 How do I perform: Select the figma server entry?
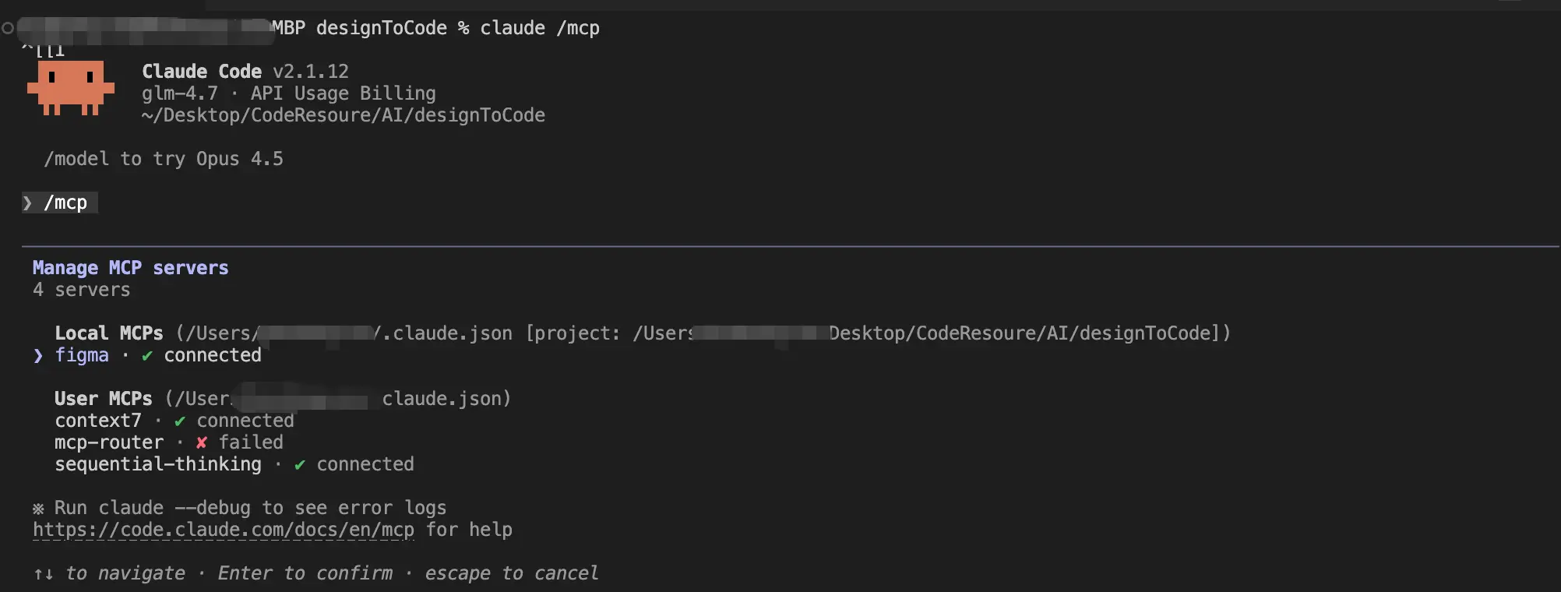82,355
